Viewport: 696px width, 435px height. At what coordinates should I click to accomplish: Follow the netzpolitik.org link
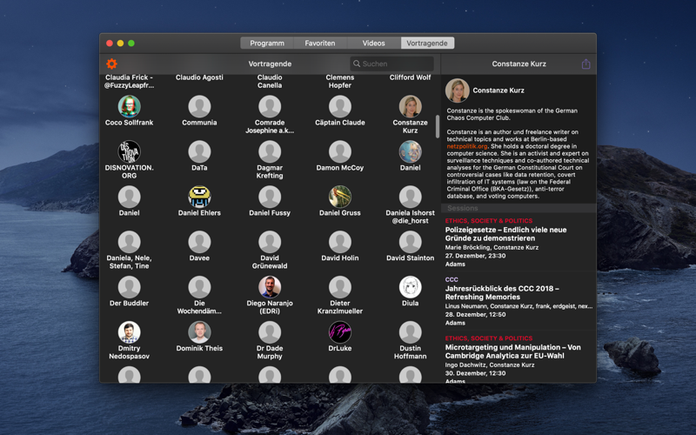click(467, 146)
